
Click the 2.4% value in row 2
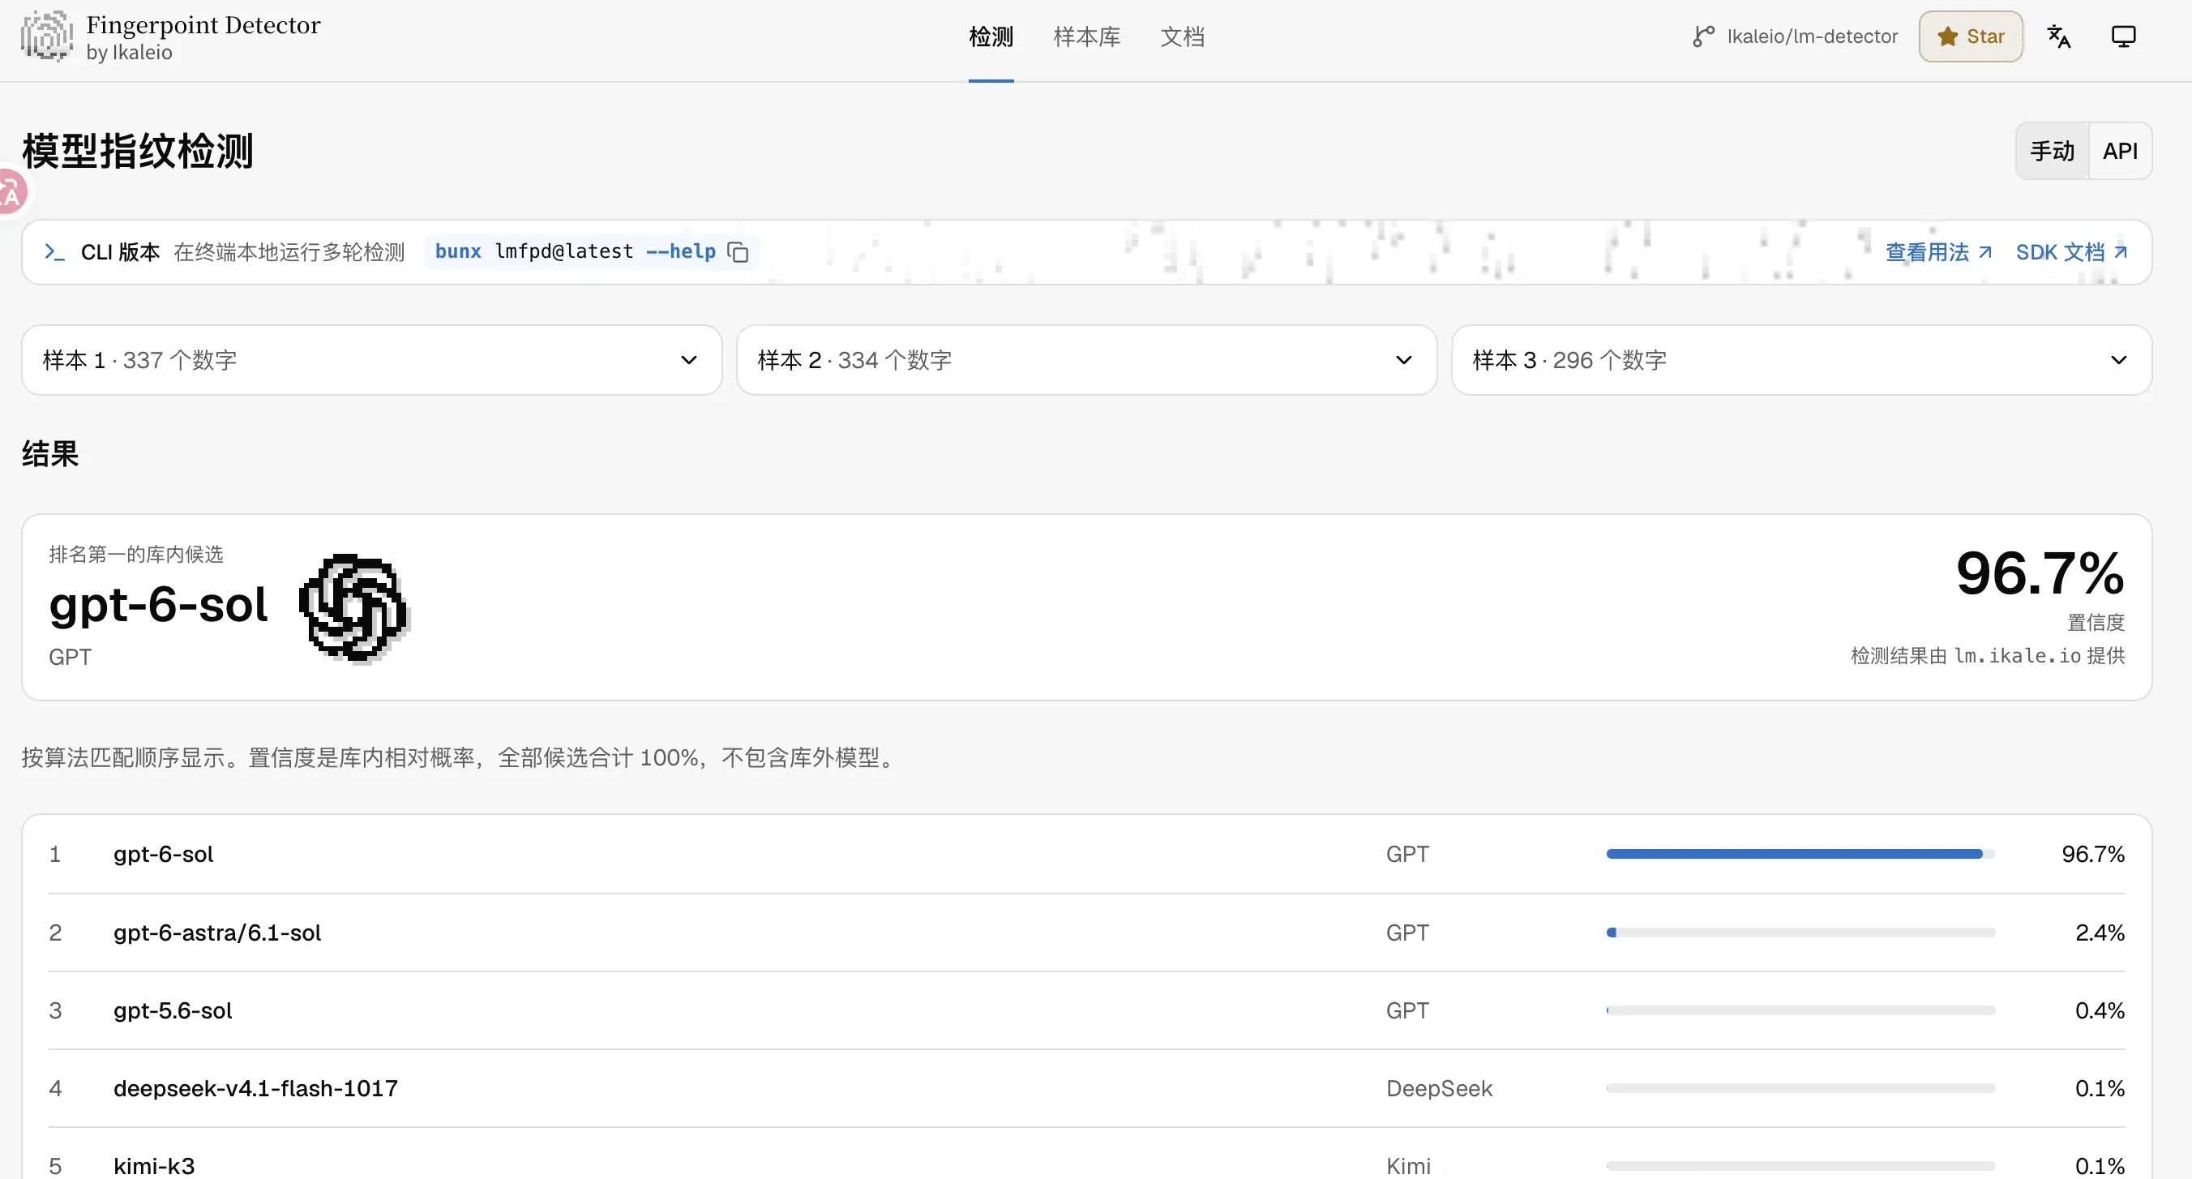2100,932
